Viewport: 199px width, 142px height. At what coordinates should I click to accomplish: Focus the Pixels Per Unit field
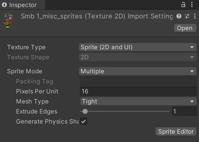138,91
